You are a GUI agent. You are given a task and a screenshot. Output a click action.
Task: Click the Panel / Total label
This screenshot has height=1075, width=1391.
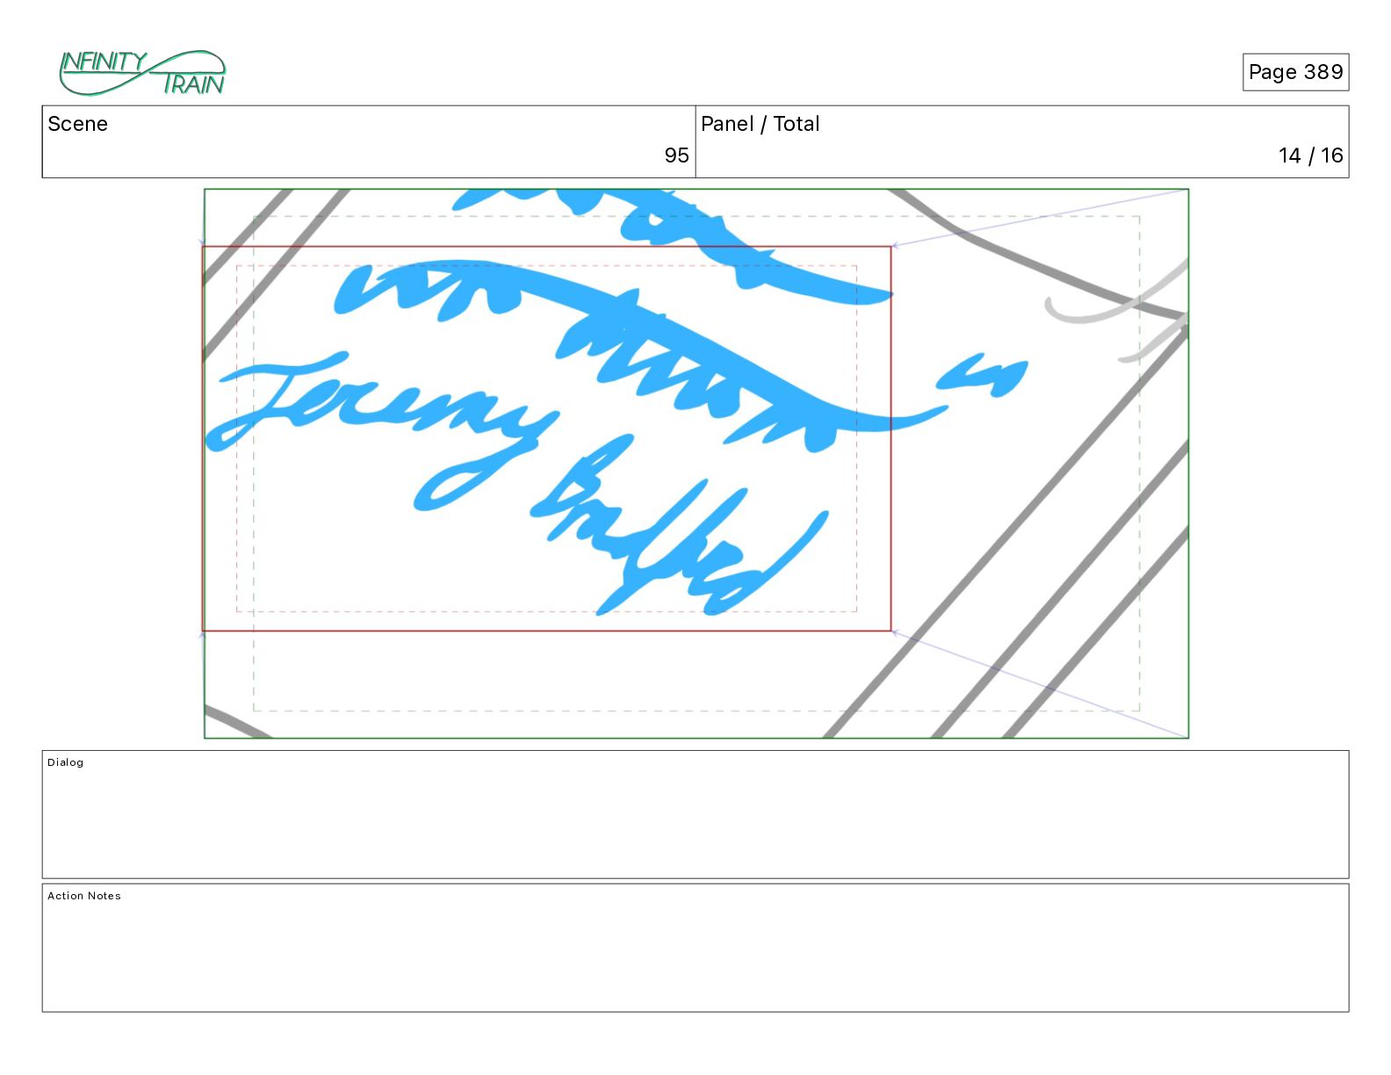coord(760,124)
